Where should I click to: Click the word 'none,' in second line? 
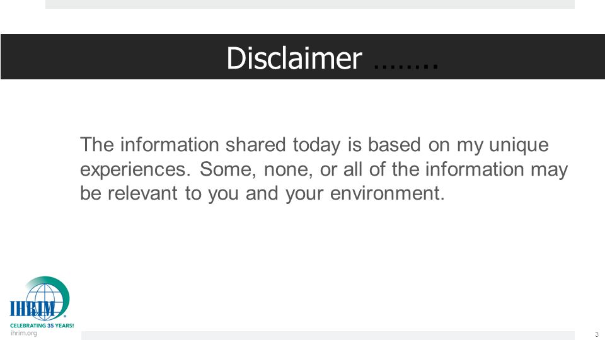tap(288, 170)
